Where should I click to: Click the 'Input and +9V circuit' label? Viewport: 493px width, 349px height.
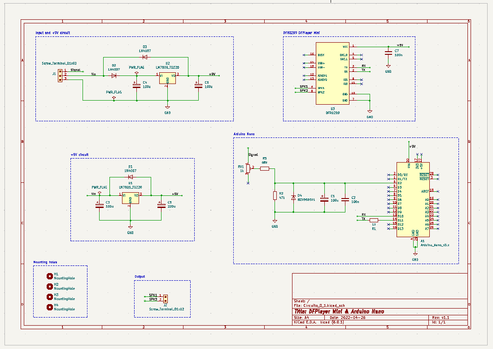[52, 33]
